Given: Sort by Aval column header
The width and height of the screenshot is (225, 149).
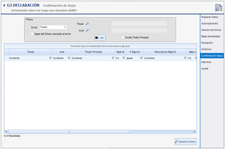Looking at the screenshot, I should 62,52.
